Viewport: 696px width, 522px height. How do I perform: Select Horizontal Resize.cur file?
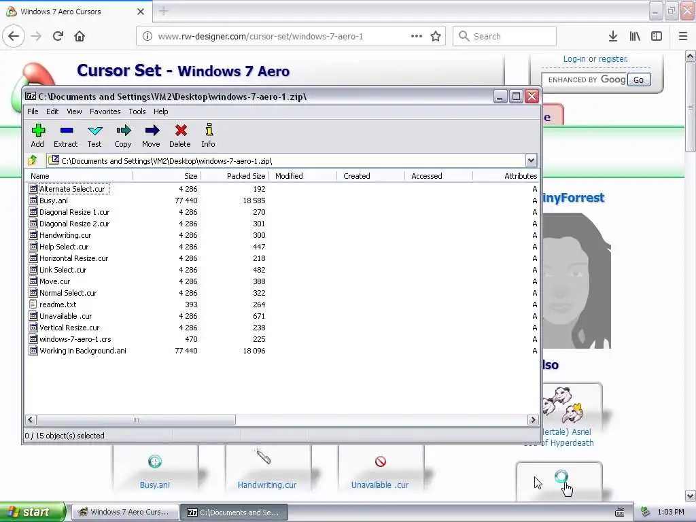73,258
